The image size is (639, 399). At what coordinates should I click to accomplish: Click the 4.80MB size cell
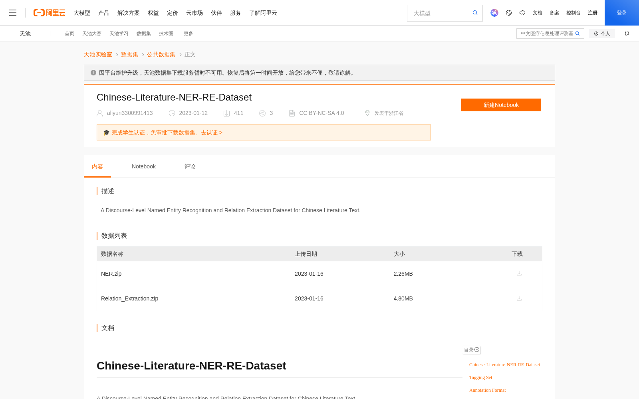[403, 298]
